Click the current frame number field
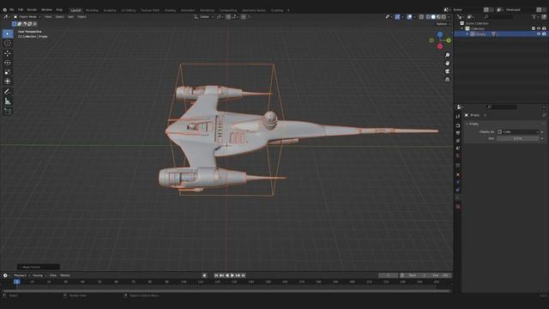The width and height of the screenshot is (549, 309). [x=388, y=276]
